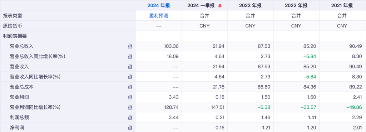The height and width of the screenshot is (132, 366).
Task: Select the 2024 年报 column header
Action: pos(159,6)
